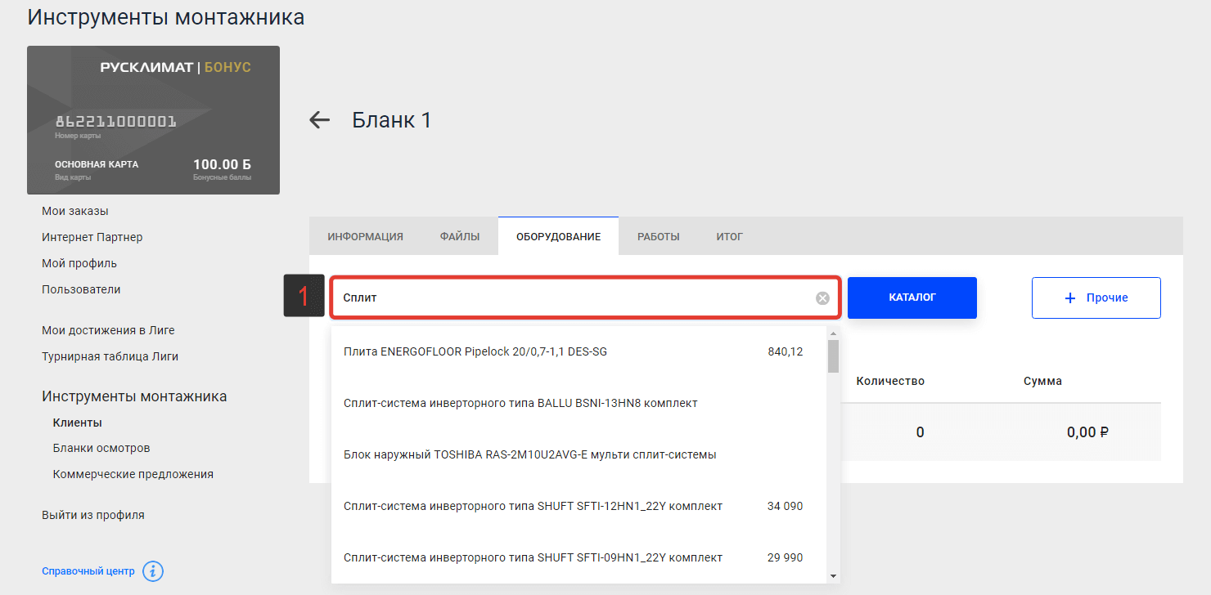The height and width of the screenshot is (595, 1211).
Task: Click the 100.00 Б bonus balance
Action: (222, 164)
